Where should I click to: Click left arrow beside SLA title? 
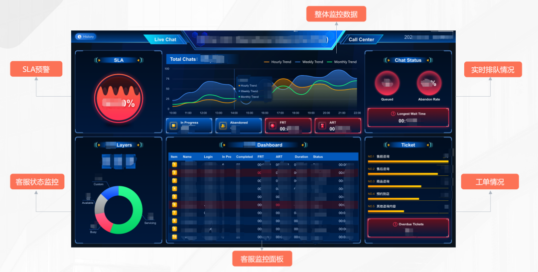[x=99, y=60]
